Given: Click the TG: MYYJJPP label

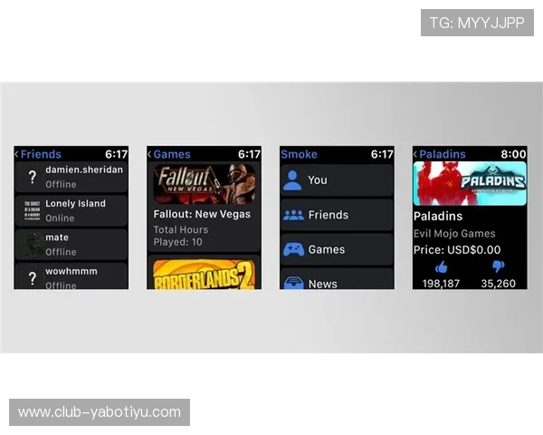Looking at the screenshot, I should pos(477,23).
